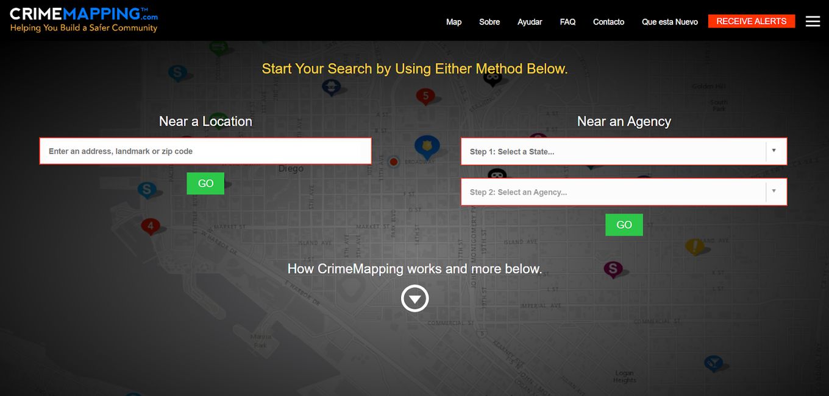Screen dimensions: 829x396
Task: Click GO under Near a Location
Action: click(205, 184)
